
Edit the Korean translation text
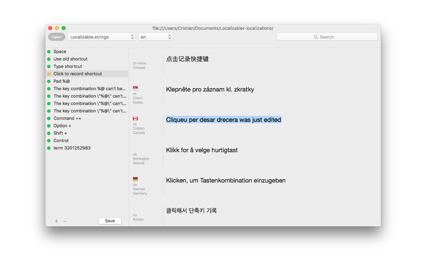click(191, 211)
